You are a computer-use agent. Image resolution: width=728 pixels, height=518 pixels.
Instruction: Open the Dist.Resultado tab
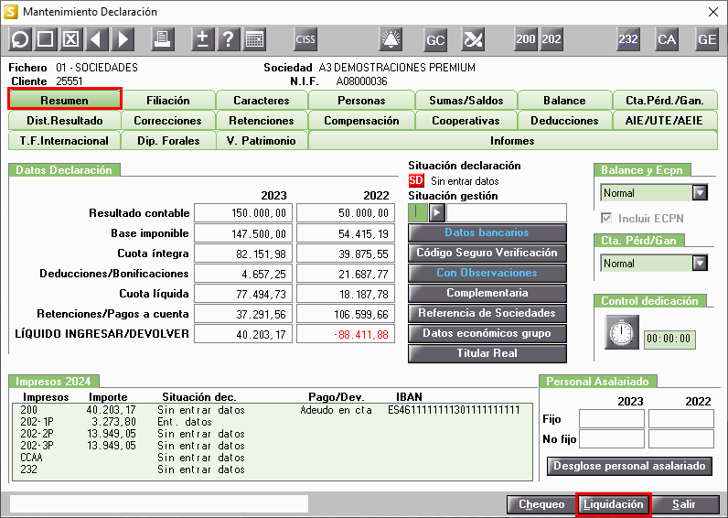[x=65, y=120]
